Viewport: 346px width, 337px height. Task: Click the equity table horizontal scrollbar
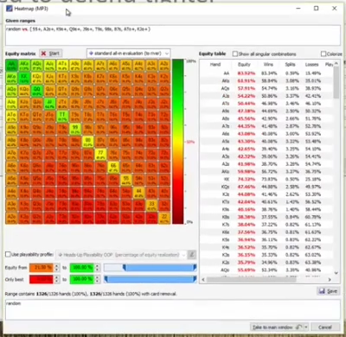tap(251, 279)
